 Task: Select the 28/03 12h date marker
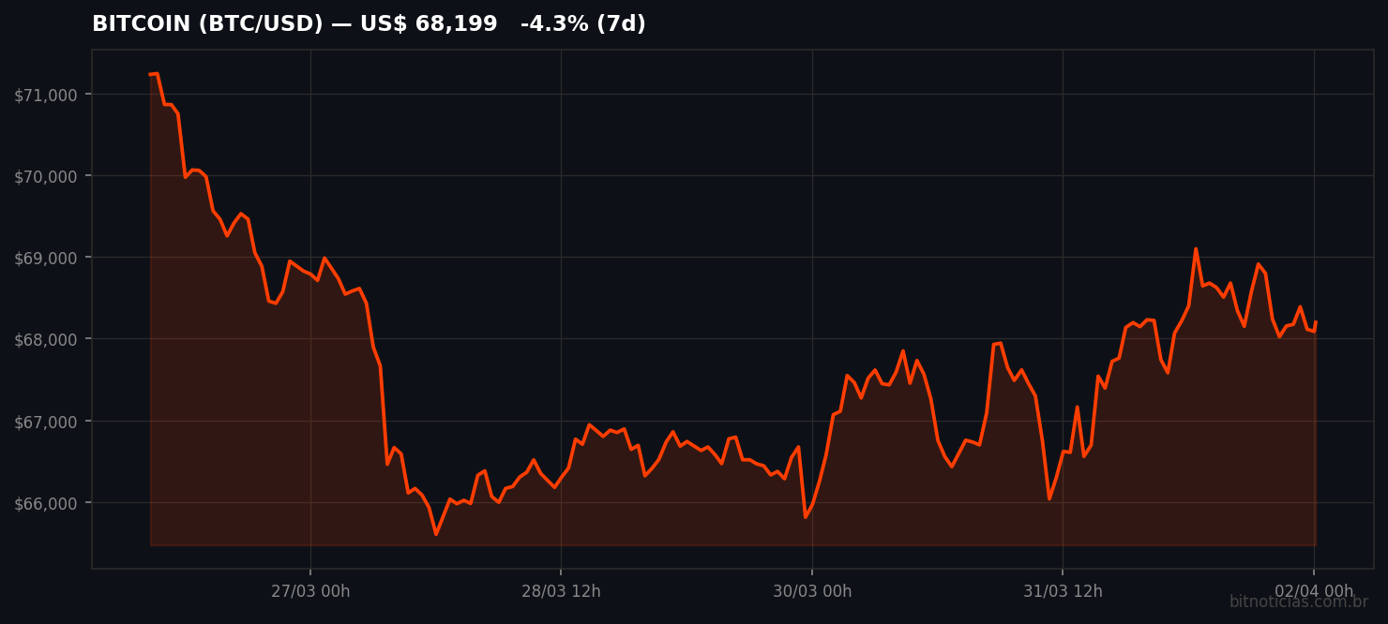(x=561, y=591)
